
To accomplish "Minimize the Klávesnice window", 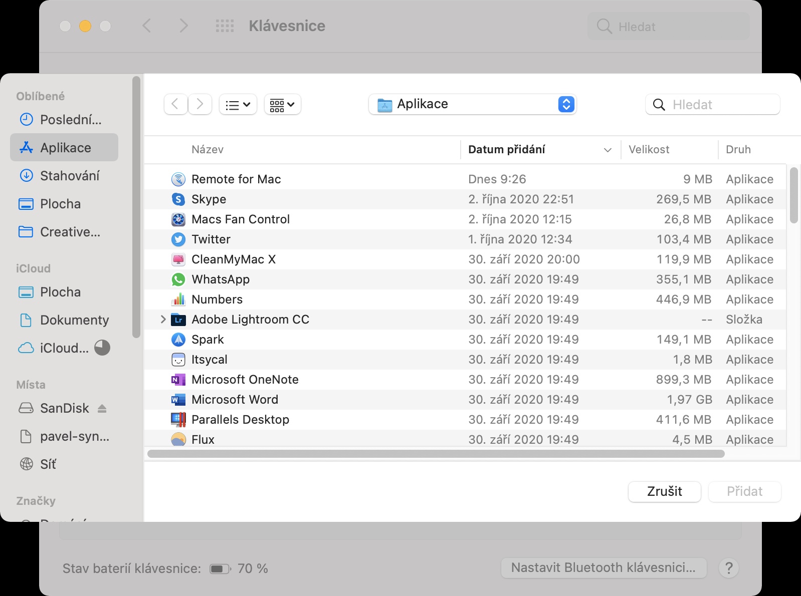I will pyautogui.click(x=85, y=26).
